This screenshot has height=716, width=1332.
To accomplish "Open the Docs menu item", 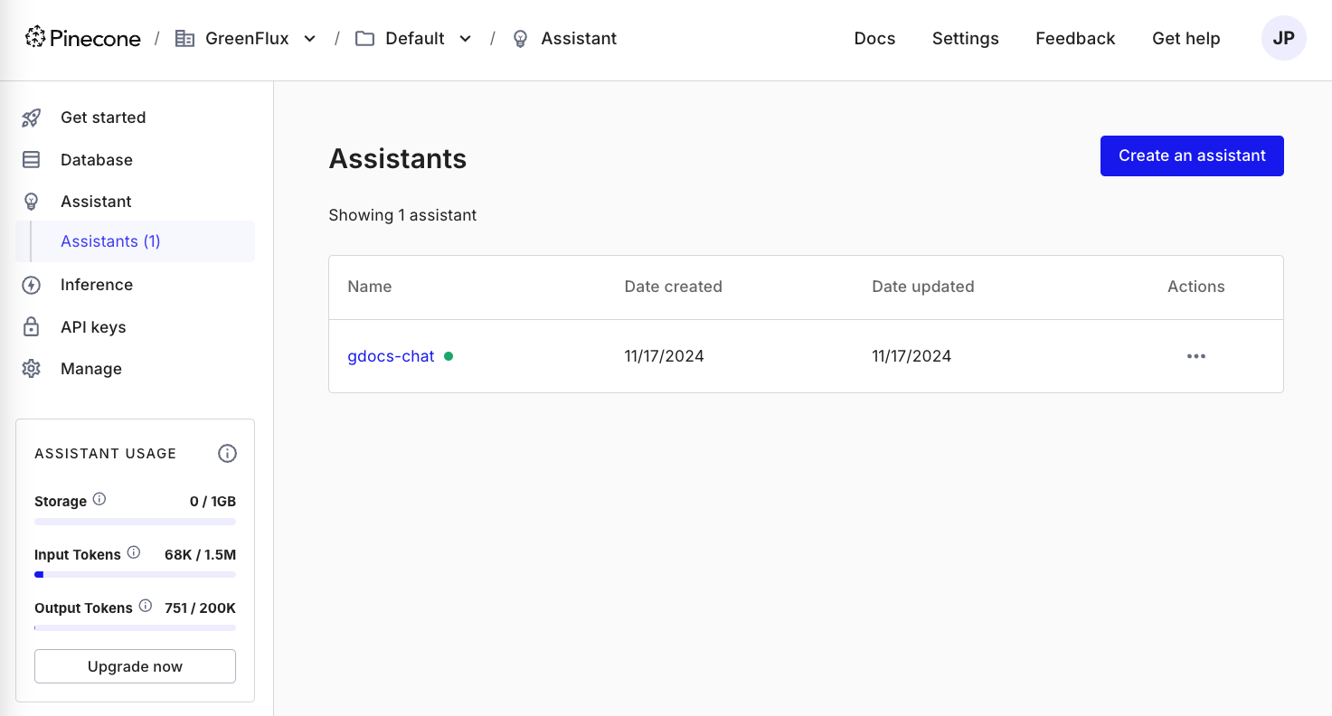I will 874,39.
